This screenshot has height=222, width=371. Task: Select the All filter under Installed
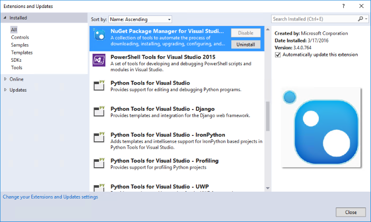(x=14, y=29)
